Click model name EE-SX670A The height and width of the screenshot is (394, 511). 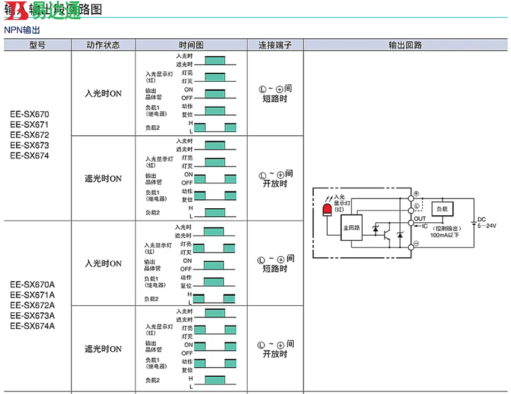pyautogui.click(x=33, y=285)
